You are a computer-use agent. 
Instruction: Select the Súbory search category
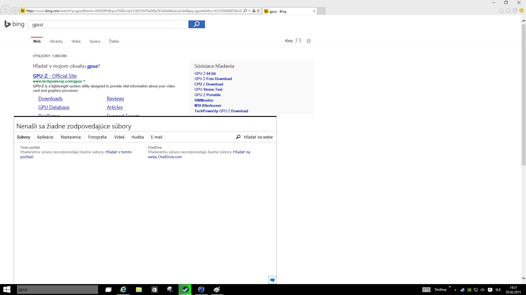coord(24,137)
